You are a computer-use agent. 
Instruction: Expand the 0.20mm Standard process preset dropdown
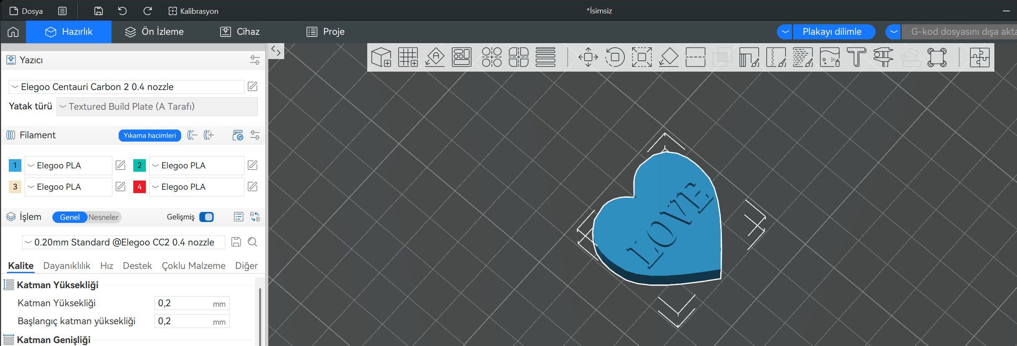[x=124, y=242]
